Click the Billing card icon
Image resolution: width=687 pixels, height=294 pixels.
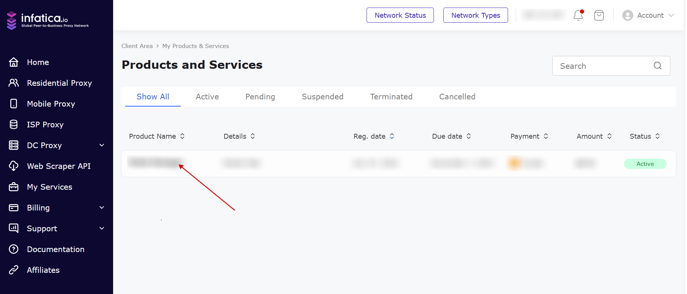pos(14,207)
